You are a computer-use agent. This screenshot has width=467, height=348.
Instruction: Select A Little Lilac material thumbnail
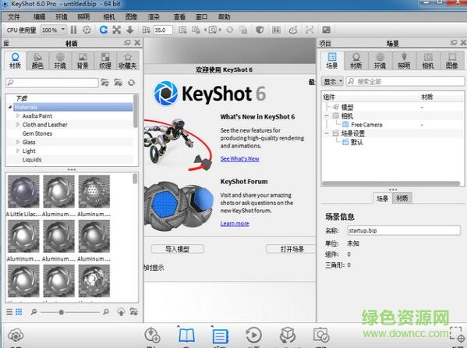tap(23, 191)
